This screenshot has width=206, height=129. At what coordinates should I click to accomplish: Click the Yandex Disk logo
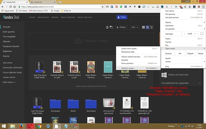11,17
